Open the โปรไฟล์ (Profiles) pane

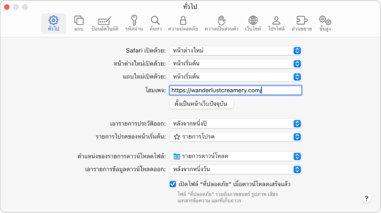[x=276, y=23]
